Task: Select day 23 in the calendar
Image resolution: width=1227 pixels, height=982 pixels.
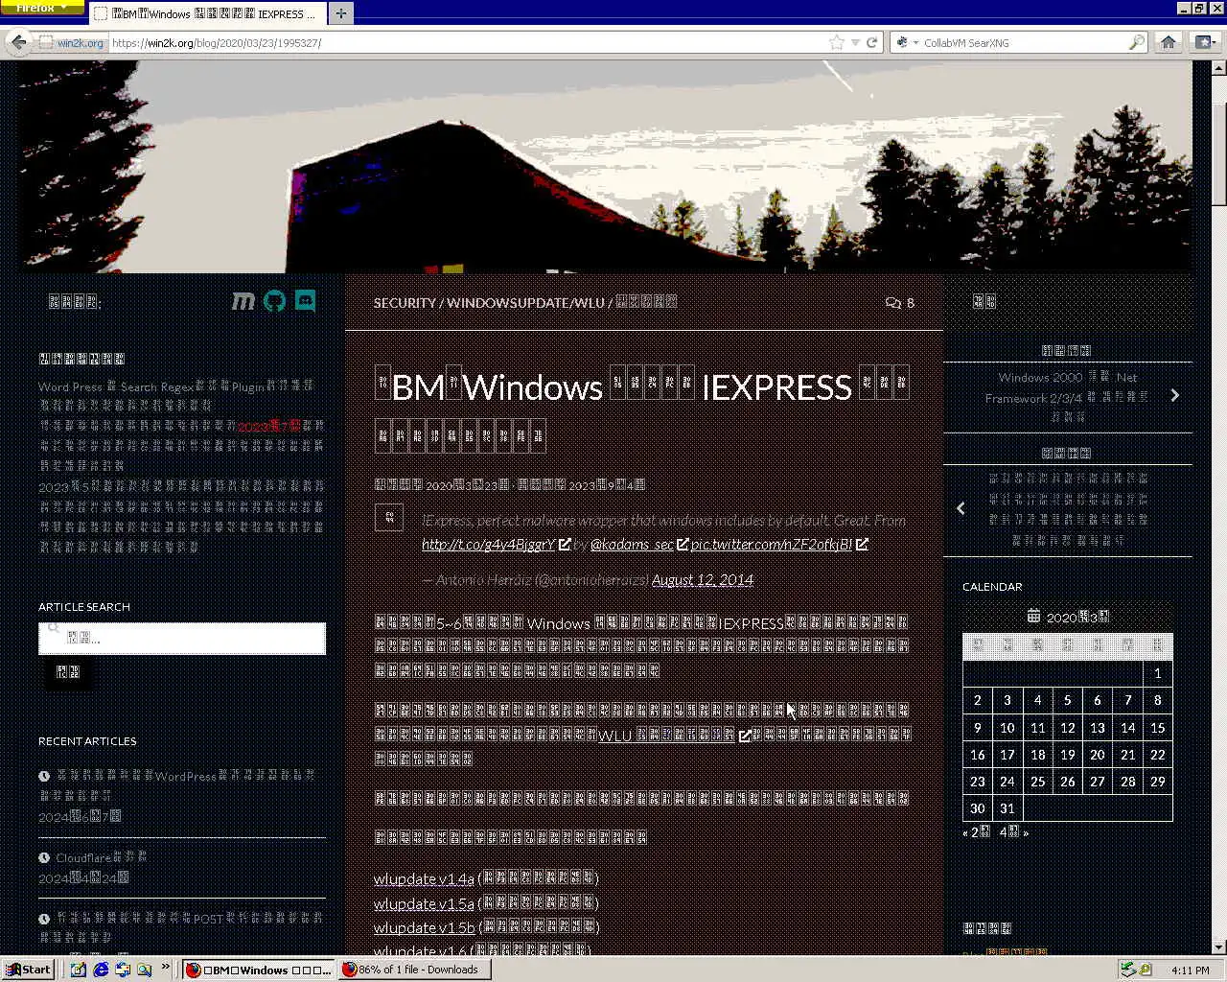Action: tap(977, 782)
